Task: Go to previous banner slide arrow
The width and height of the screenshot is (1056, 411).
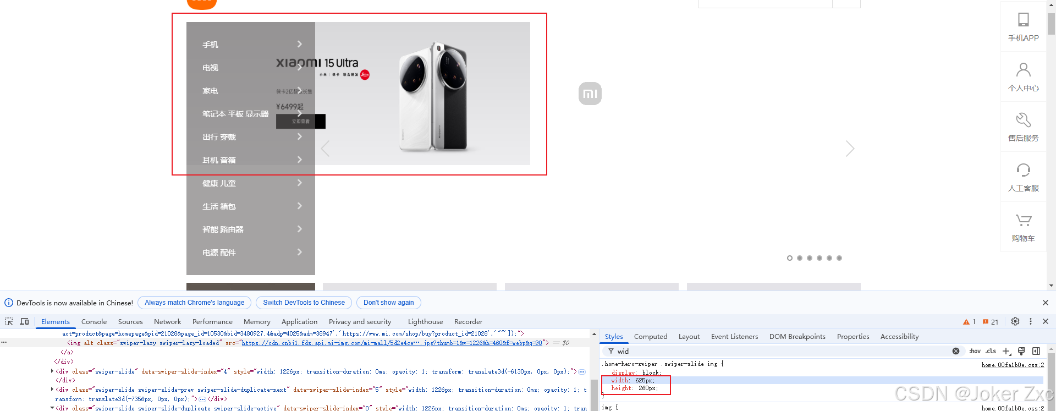Action: (x=325, y=149)
